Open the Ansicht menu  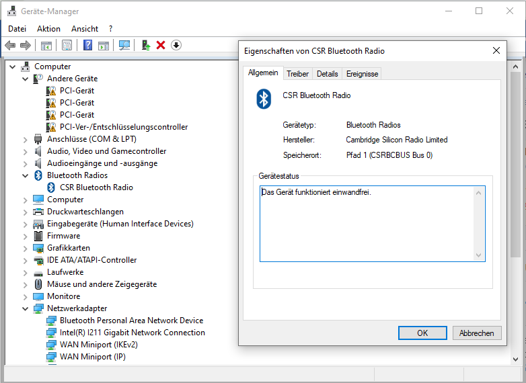tap(85, 29)
